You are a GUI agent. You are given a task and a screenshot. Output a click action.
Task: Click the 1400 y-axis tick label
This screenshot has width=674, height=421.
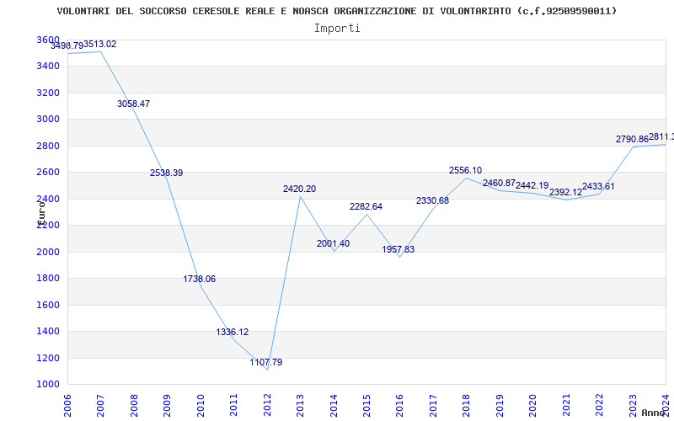[48, 331]
